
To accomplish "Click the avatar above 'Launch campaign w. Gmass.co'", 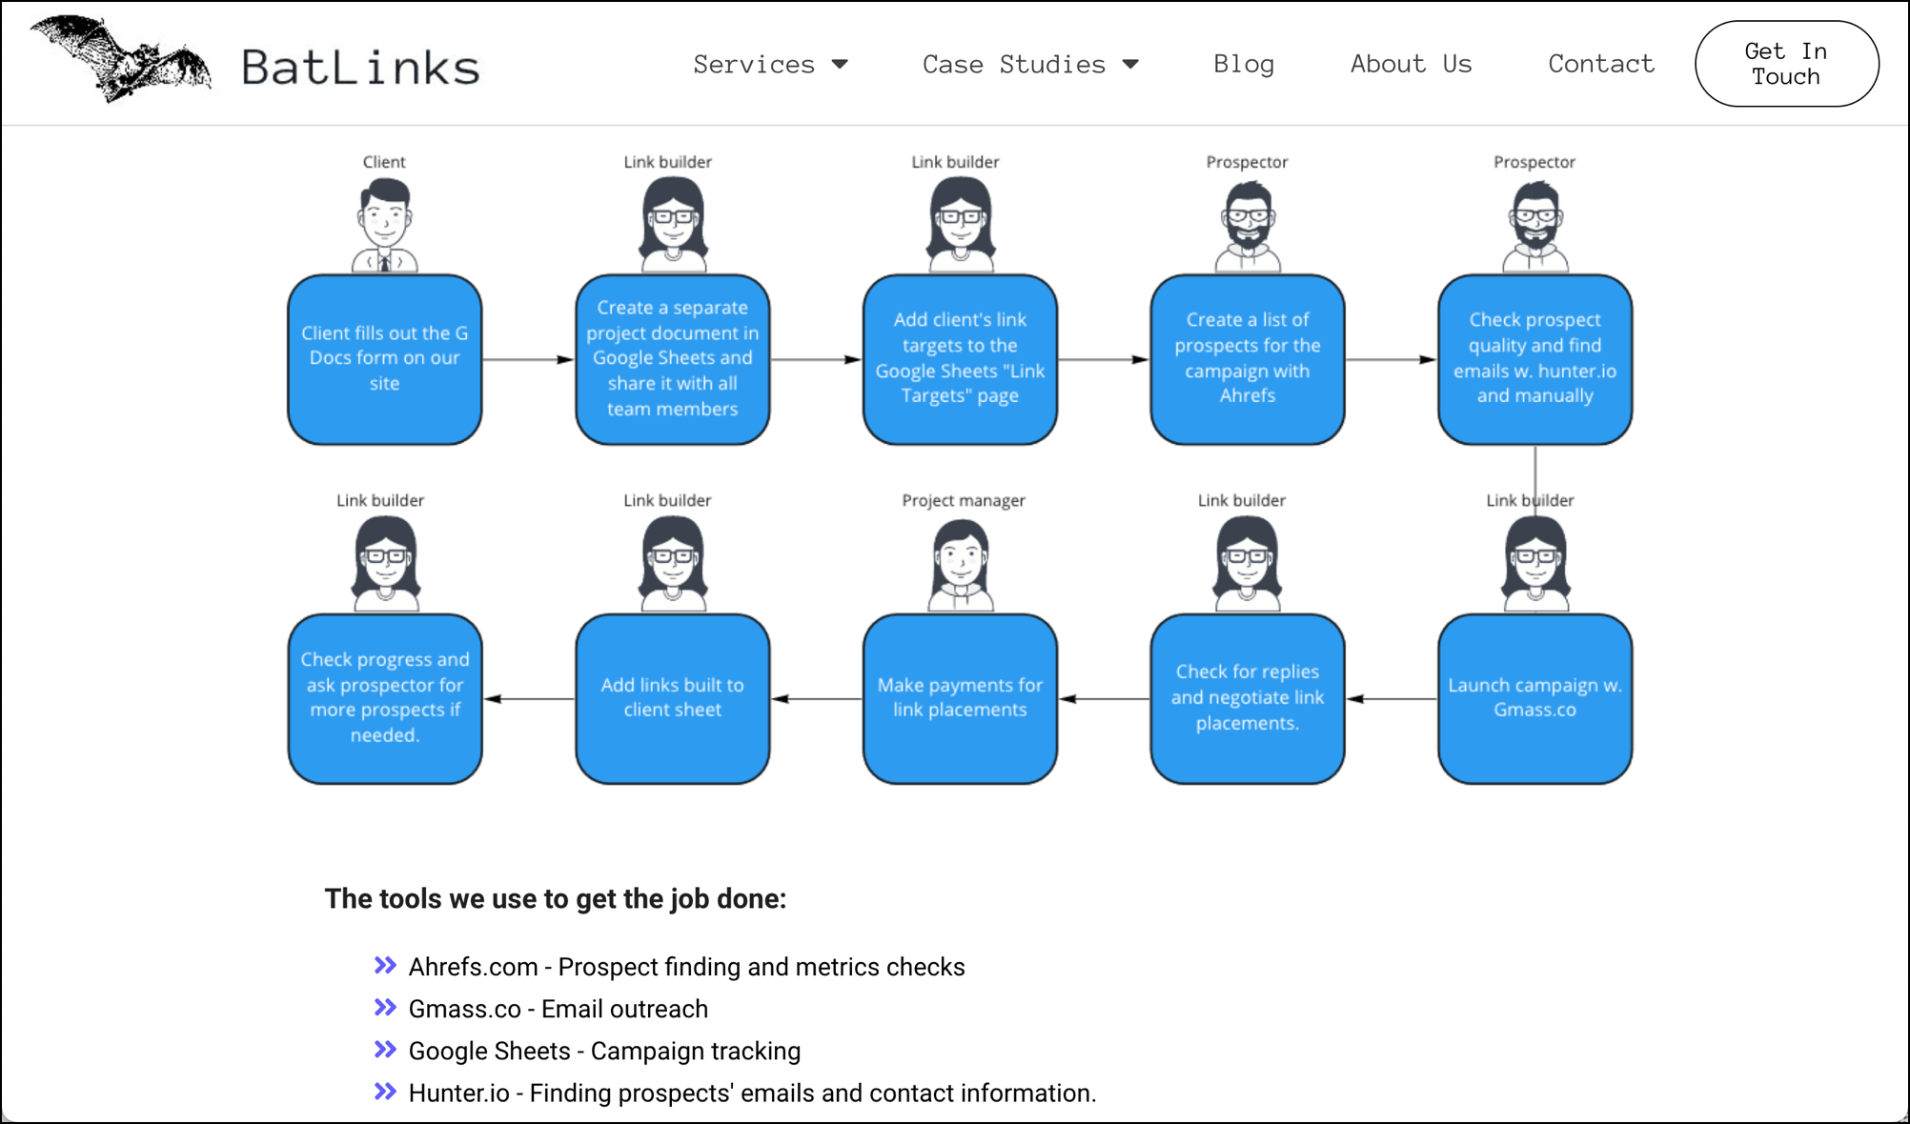I will pyautogui.click(x=1535, y=564).
